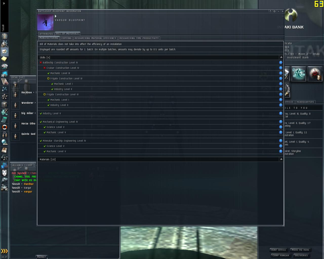Show info for Mechanical Engineering Level IV
Screen dimensions: 324x259
(x=280, y=122)
